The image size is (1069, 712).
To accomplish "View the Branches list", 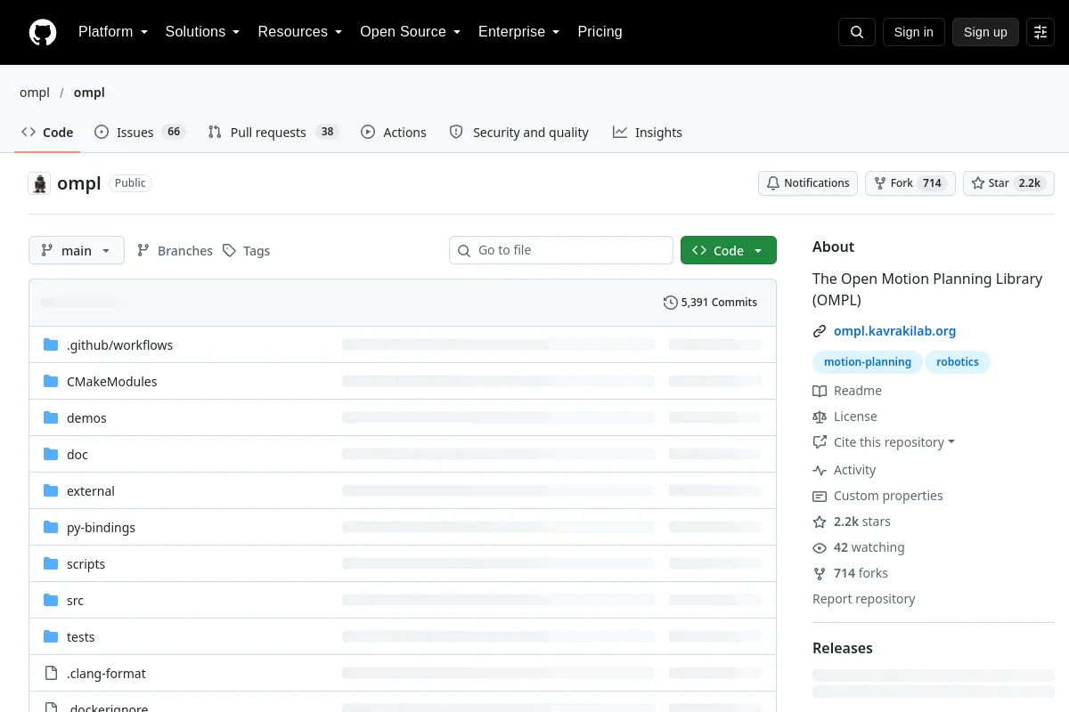I will 175,250.
